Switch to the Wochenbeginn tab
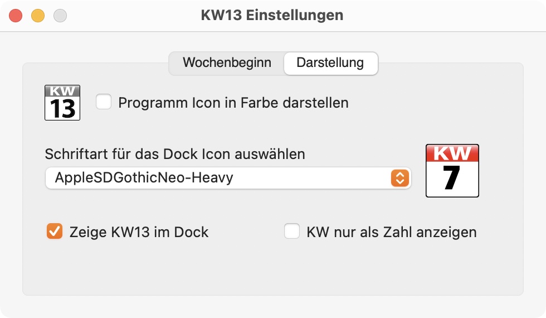This screenshot has width=546, height=318. [227, 62]
